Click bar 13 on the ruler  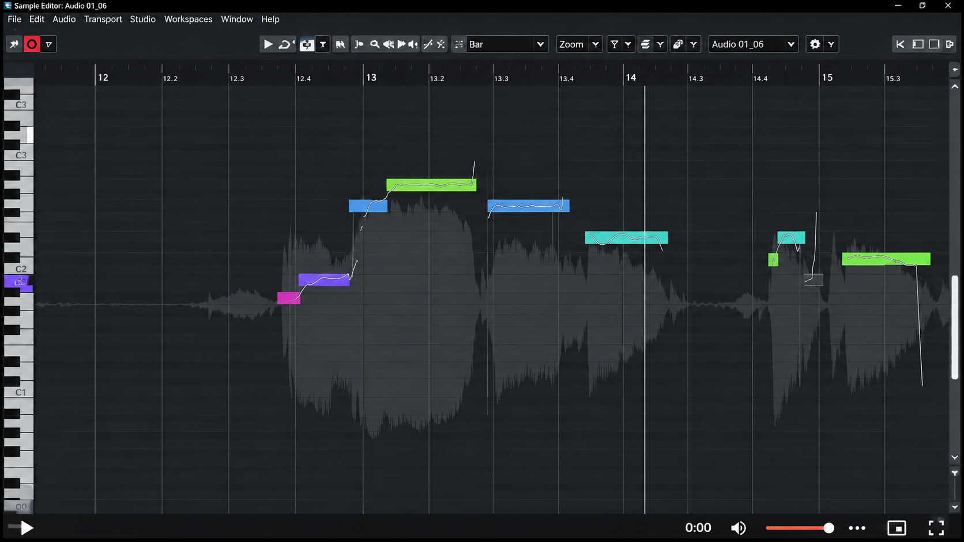pos(371,77)
